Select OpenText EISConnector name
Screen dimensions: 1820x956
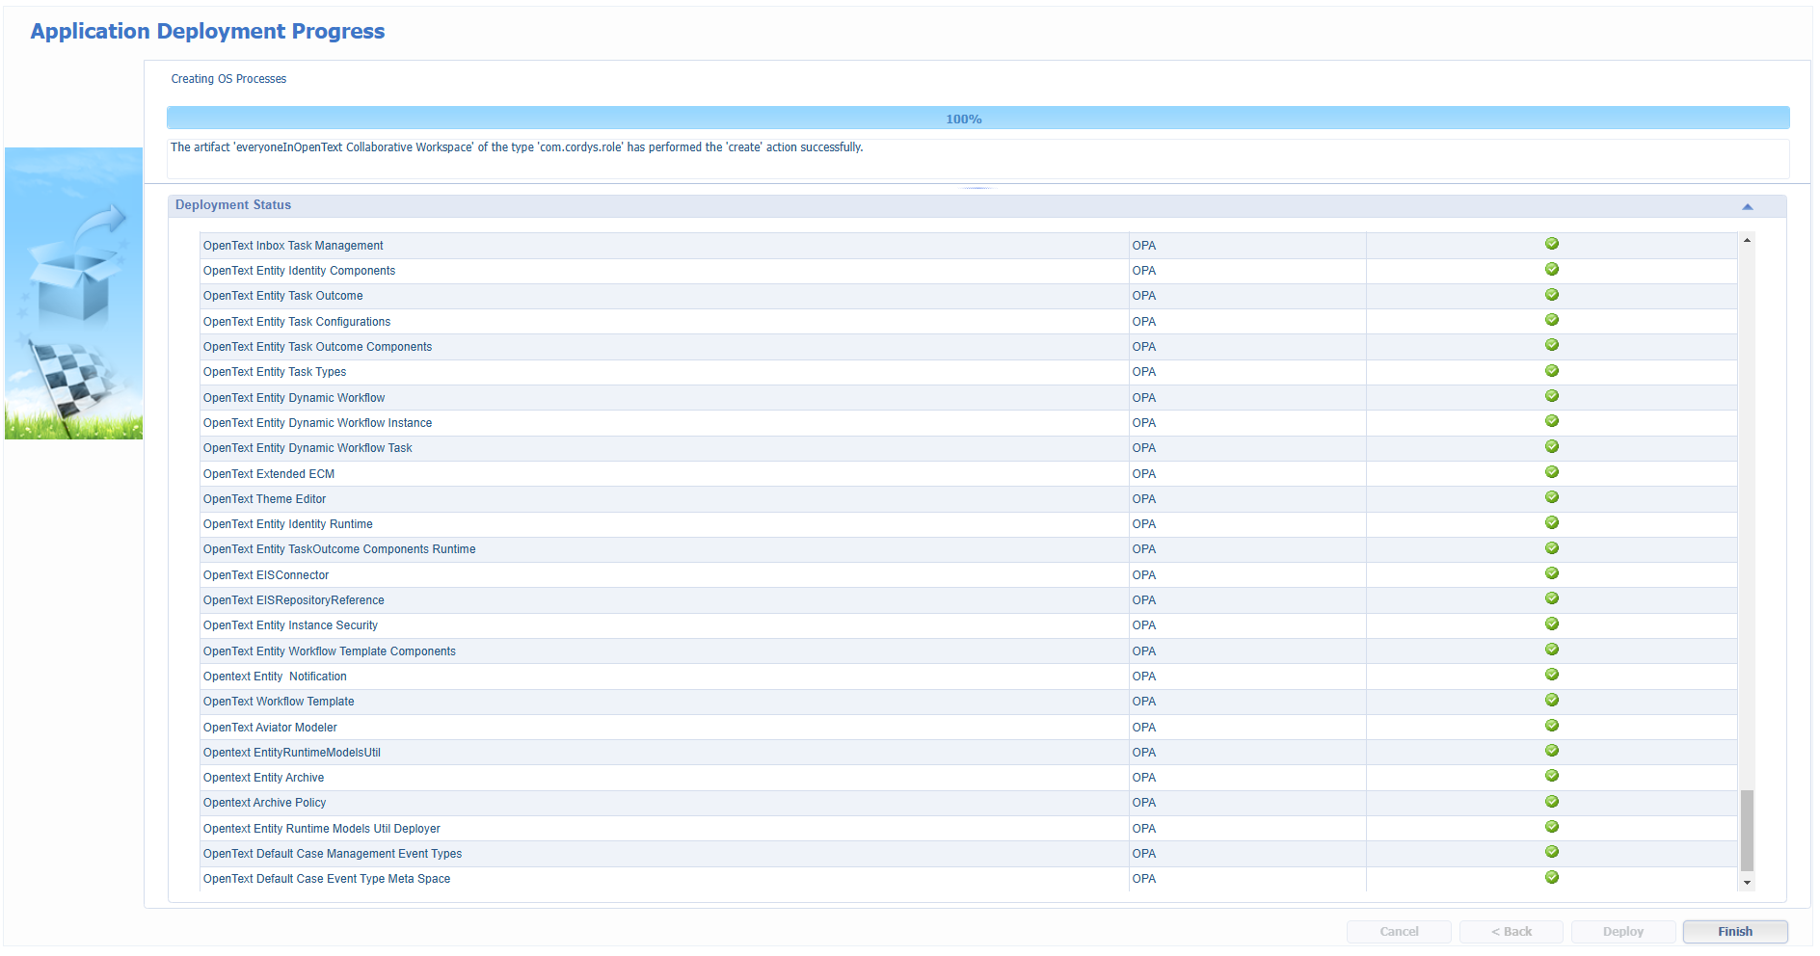(266, 575)
